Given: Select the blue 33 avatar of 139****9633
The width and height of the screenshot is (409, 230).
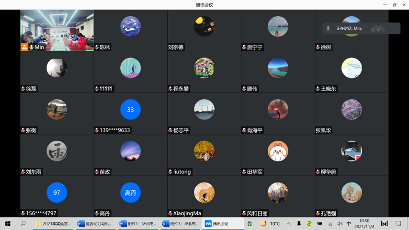Looking at the screenshot, I should click(x=130, y=110).
